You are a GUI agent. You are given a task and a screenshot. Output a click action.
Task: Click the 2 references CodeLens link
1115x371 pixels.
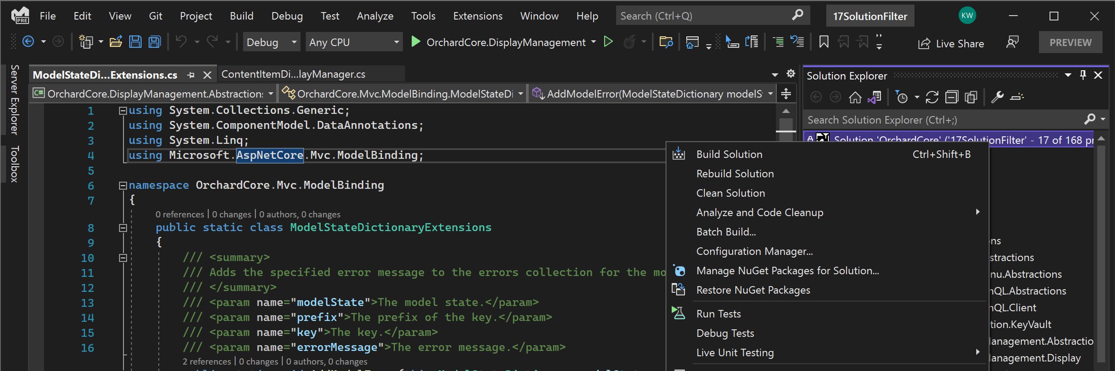(x=207, y=361)
